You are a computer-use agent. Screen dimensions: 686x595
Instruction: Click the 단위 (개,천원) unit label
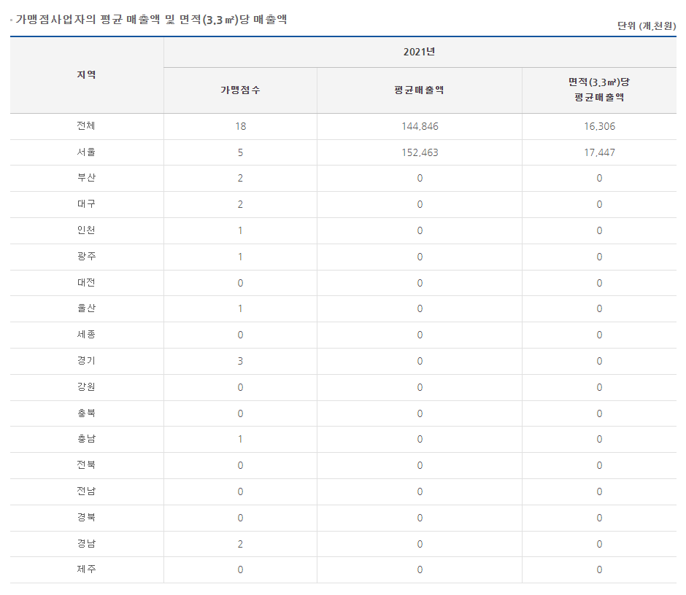[x=646, y=26]
